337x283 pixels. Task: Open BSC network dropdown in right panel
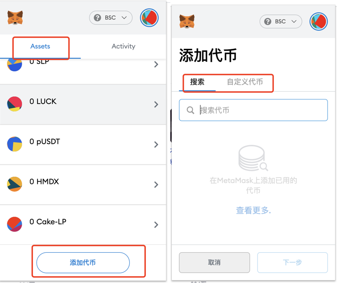281,22
